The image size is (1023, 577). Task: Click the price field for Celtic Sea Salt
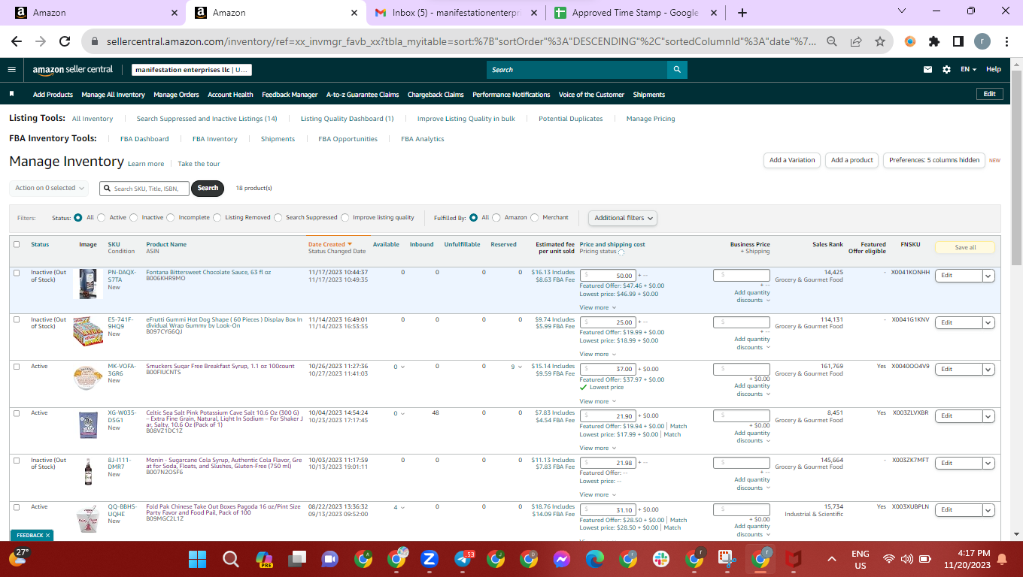[608, 415]
